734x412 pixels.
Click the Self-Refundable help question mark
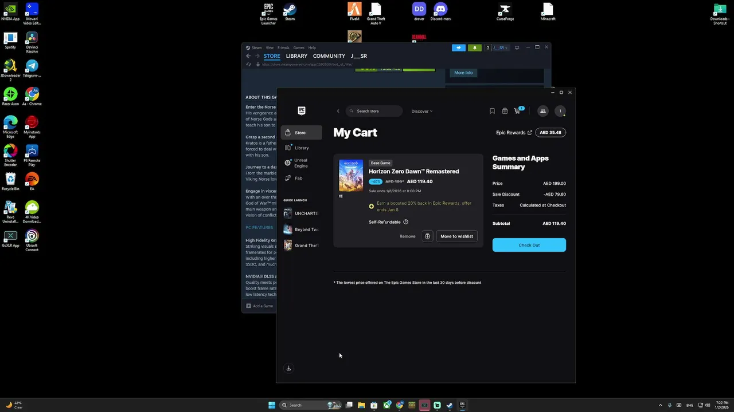pos(405,222)
